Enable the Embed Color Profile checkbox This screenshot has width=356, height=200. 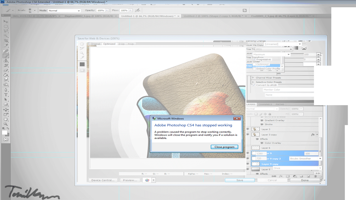click(x=254, y=69)
